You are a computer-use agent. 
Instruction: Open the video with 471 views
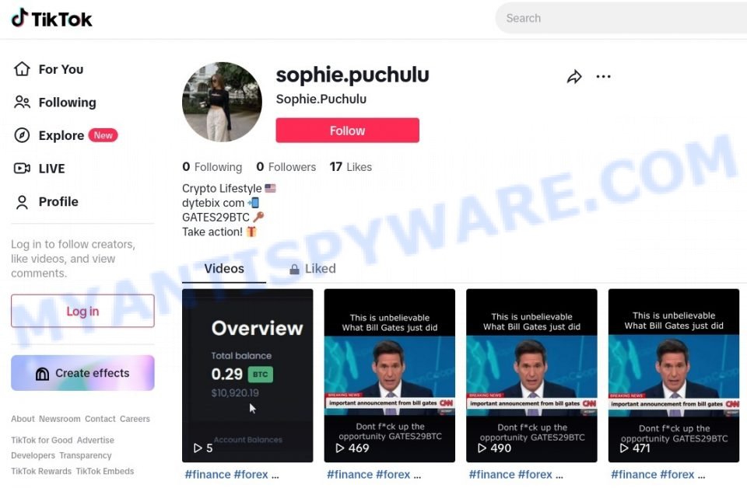pyautogui.click(x=674, y=375)
